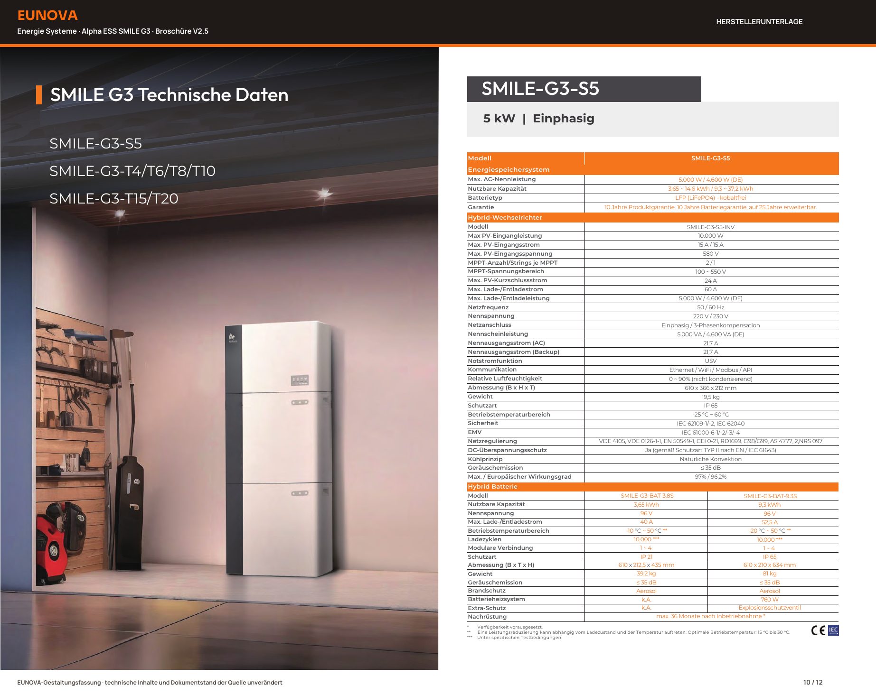Screen dimensions: 876x695
Task: Click the EUNOVA brand logo
Action: coord(47,15)
